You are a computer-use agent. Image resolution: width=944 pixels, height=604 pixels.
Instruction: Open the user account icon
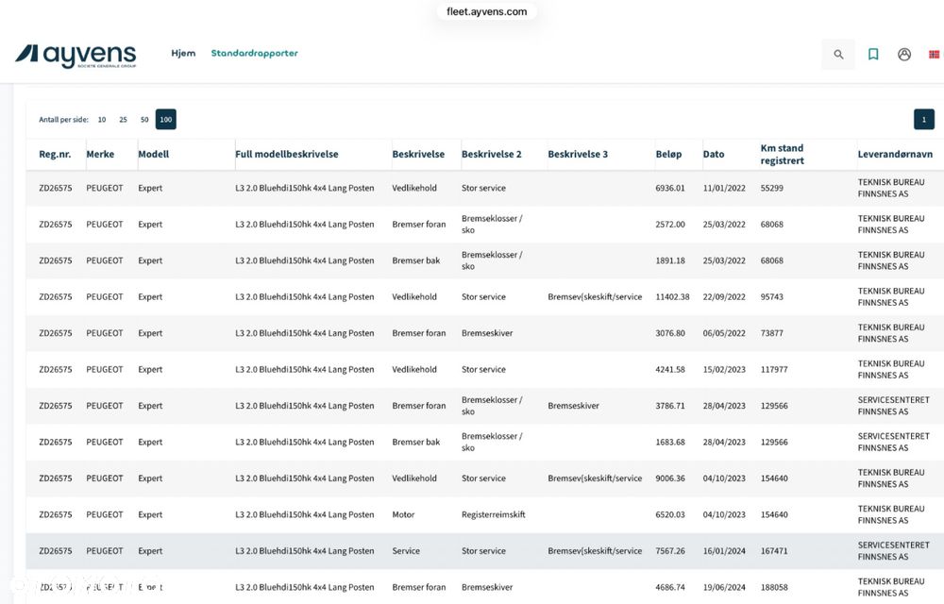904,54
